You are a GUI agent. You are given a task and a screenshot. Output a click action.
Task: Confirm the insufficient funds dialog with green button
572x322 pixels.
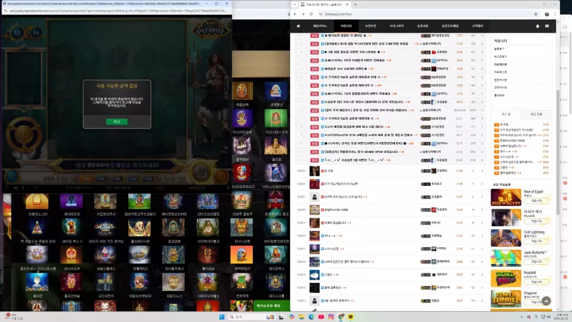116,121
